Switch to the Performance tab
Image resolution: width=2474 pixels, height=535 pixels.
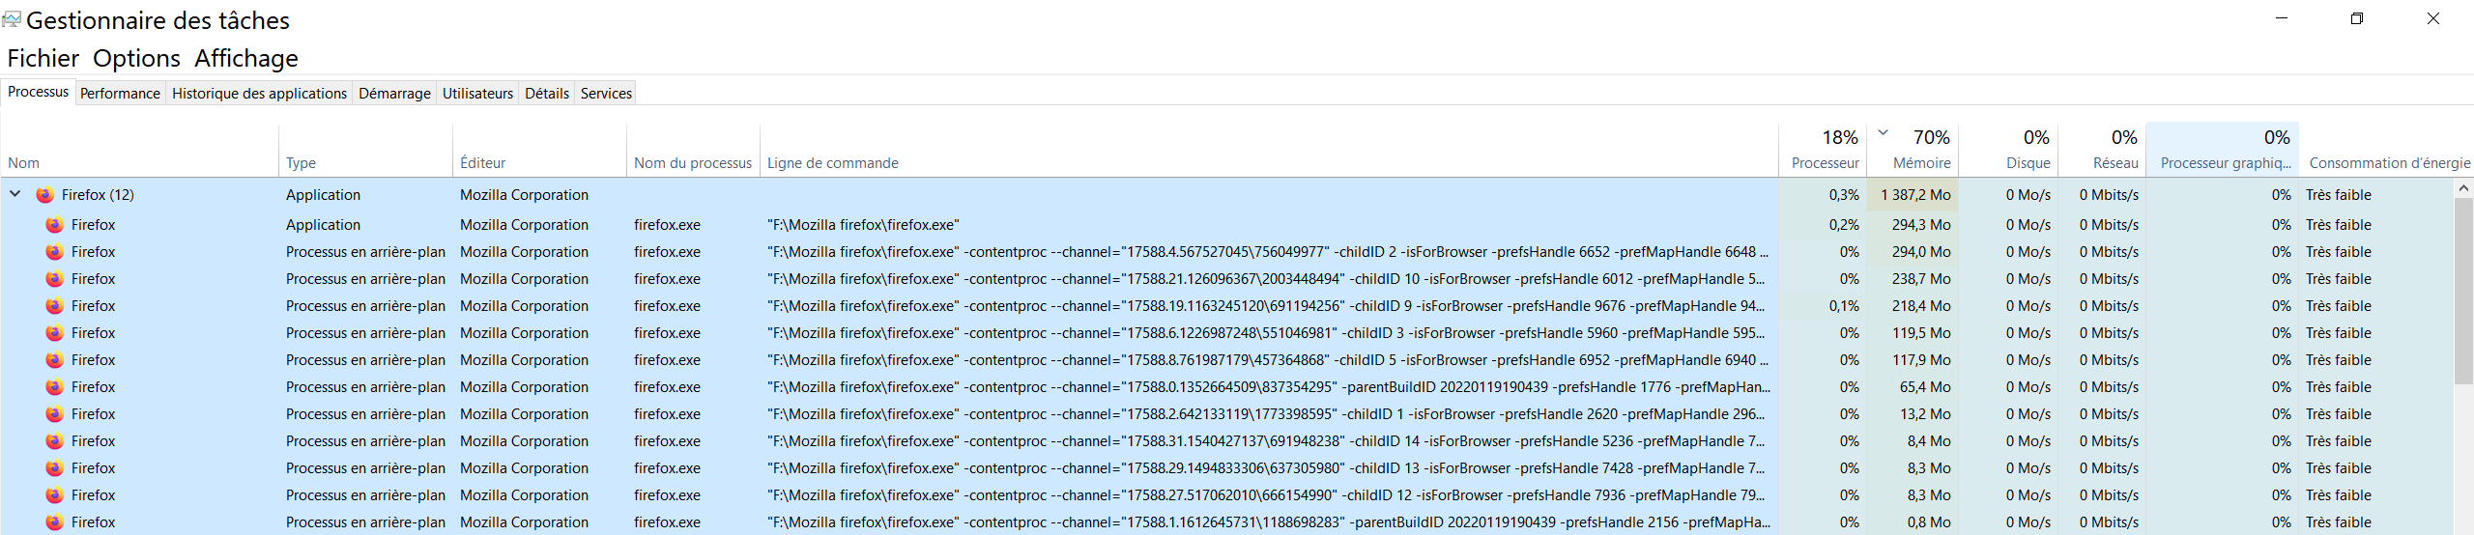tap(120, 94)
